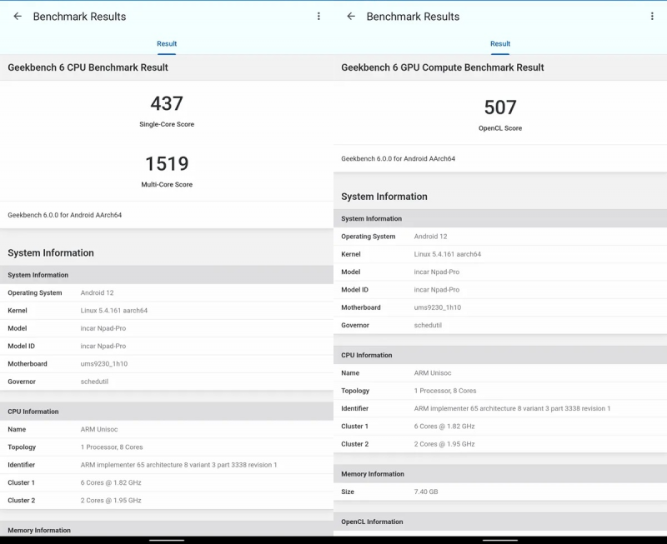667x544 pixels.
Task: Tap Operating System row in CPU pane
Action: pos(167,292)
